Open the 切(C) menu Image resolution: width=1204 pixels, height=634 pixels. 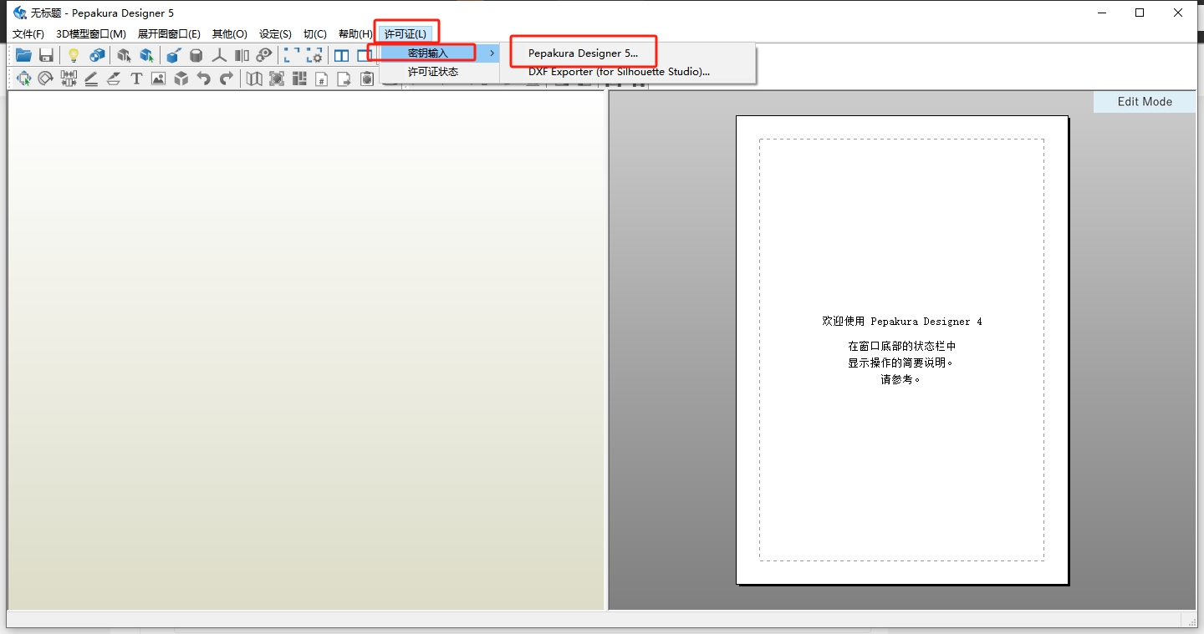tap(315, 34)
